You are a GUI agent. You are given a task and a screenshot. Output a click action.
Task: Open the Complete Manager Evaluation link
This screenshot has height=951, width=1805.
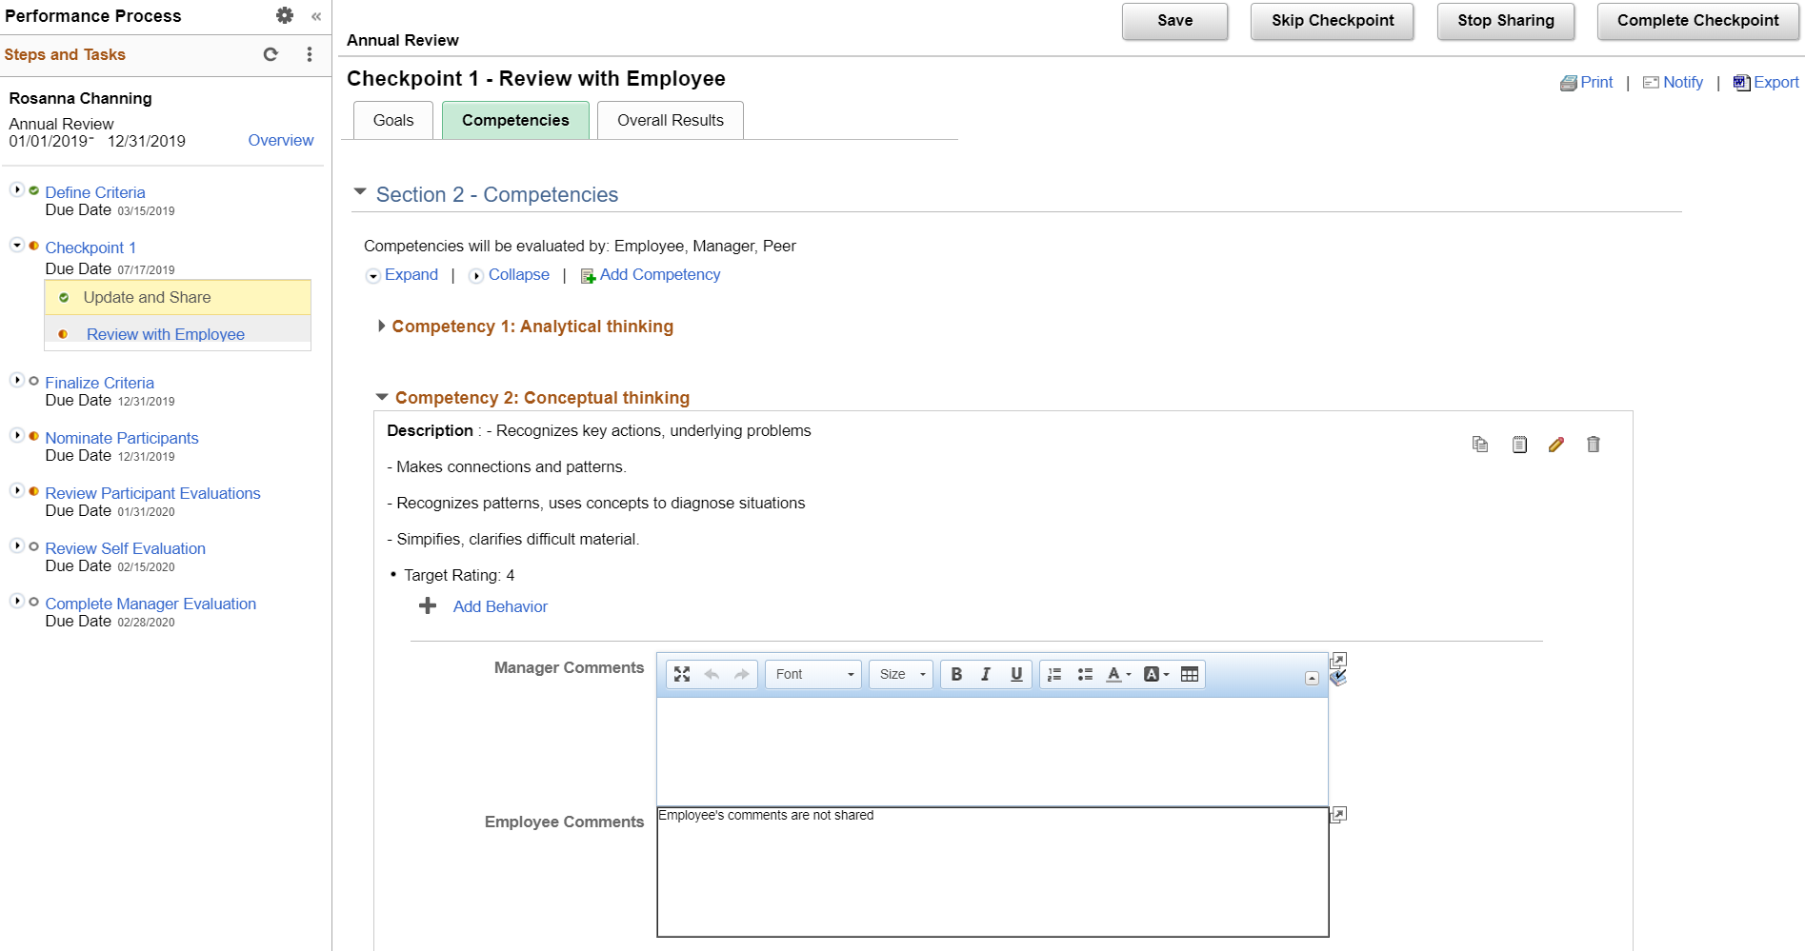150,604
